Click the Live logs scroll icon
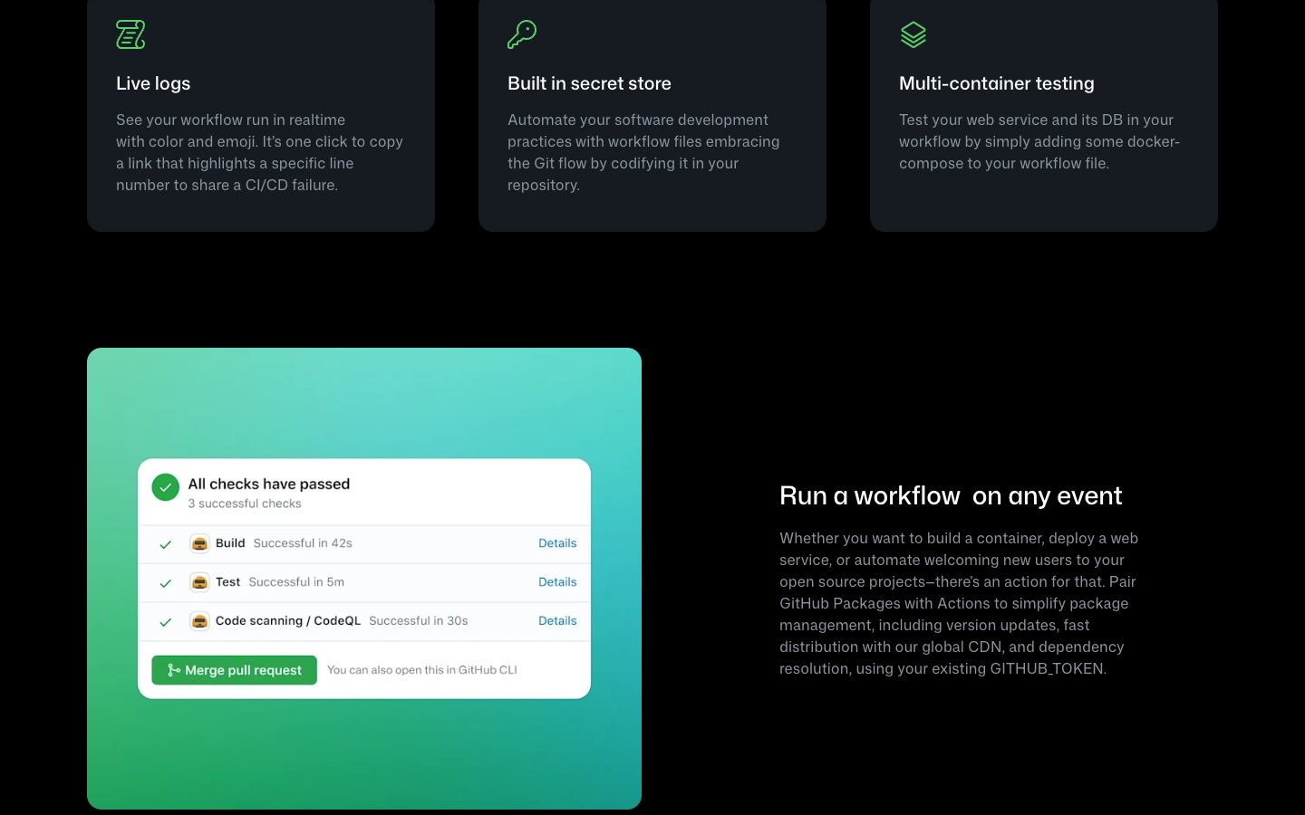The width and height of the screenshot is (1305, 815). click(x=130, y=34)
